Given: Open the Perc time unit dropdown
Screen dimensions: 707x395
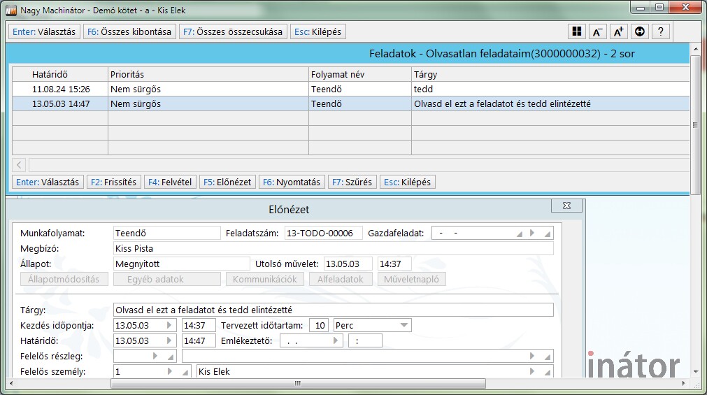Looking at the screenshot, I should click(x=404, y=325).
